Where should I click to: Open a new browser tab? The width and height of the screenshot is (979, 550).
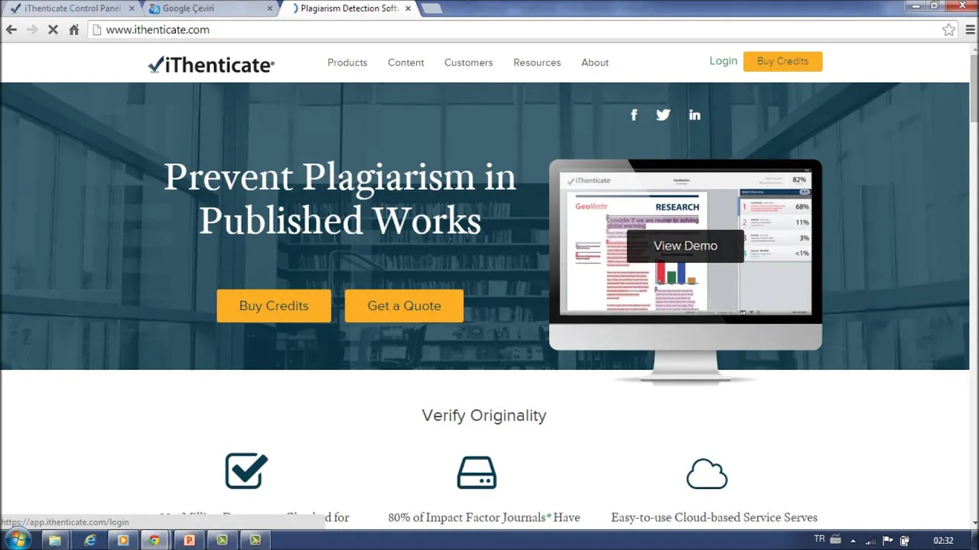click(431, 8)
